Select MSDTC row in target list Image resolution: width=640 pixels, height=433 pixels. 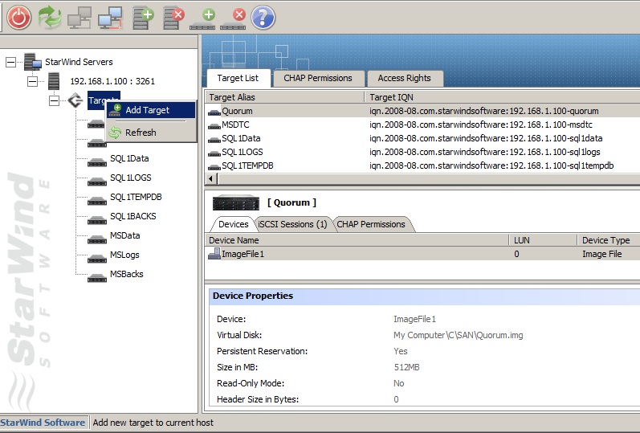pyautogui.click(x=236, y=125)
